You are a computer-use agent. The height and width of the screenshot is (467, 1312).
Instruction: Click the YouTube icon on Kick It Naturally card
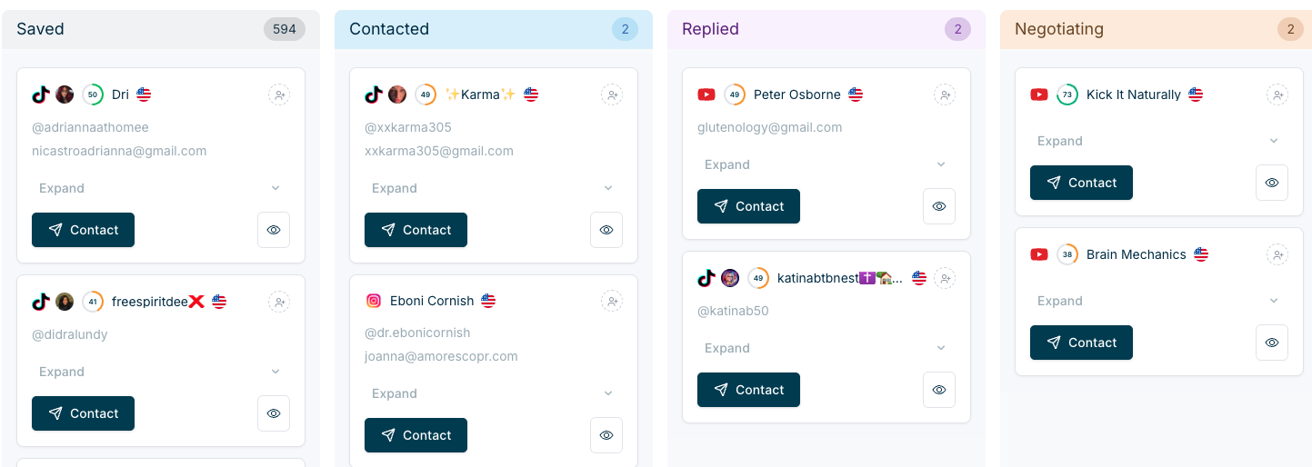tap(1039, 94)
